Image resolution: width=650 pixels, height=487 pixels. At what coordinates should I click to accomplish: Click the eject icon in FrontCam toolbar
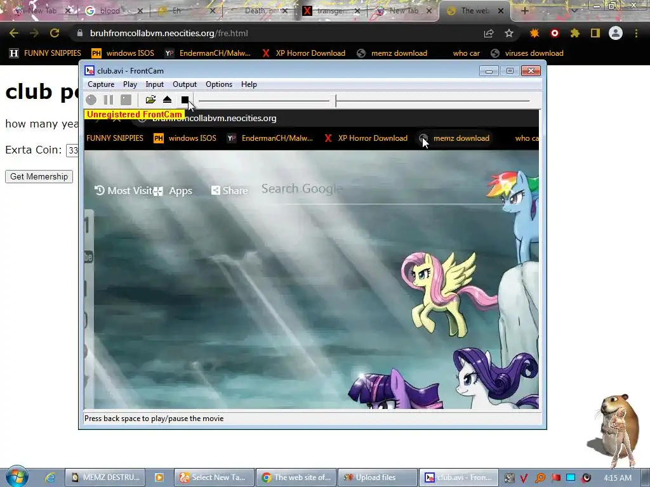(x=167, y=100)
